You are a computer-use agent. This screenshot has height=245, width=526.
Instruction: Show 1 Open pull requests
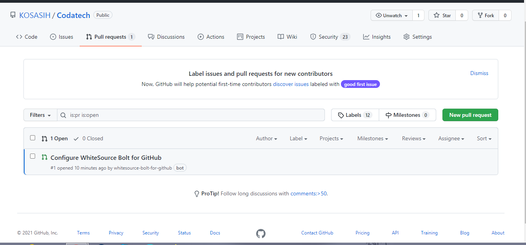(x=55, y=138)
